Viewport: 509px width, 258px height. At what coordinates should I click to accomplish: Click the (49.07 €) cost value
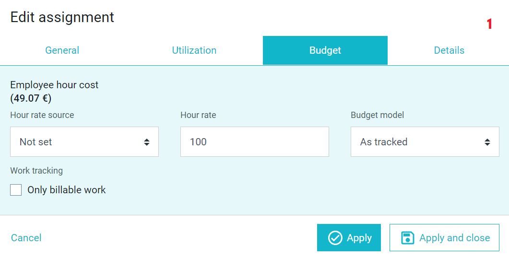point(31,98)
